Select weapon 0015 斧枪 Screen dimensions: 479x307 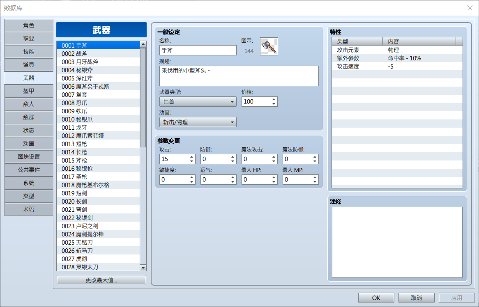(x=98, y=160)
